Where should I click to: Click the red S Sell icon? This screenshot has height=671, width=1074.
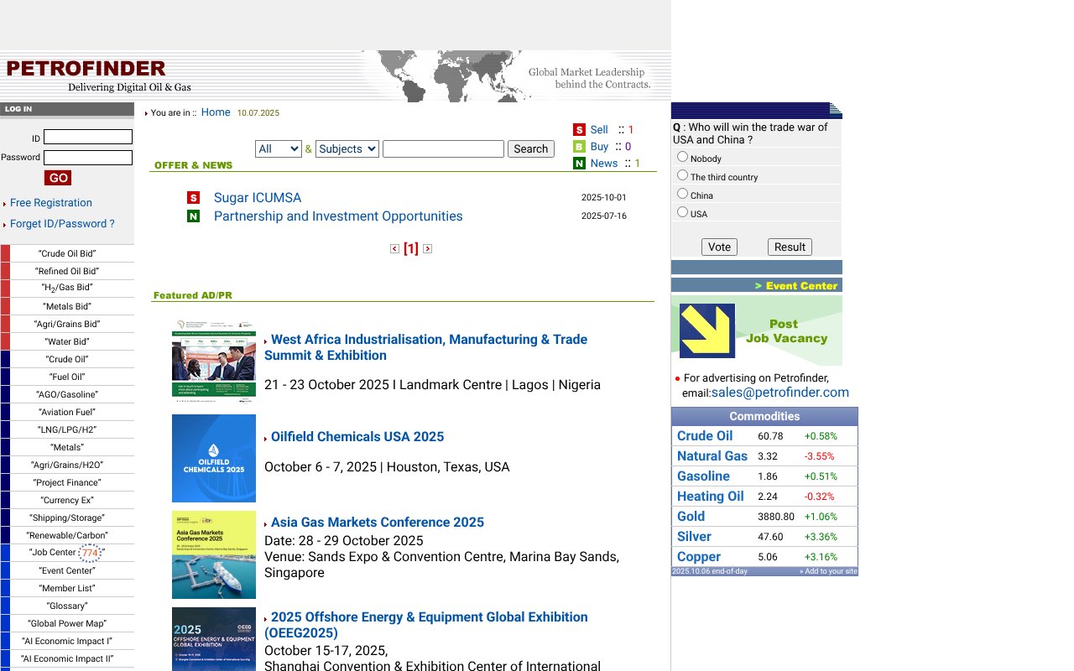click(579, 129)
